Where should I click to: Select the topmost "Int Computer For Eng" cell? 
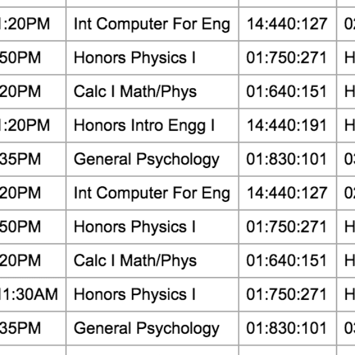click(151, 24)
